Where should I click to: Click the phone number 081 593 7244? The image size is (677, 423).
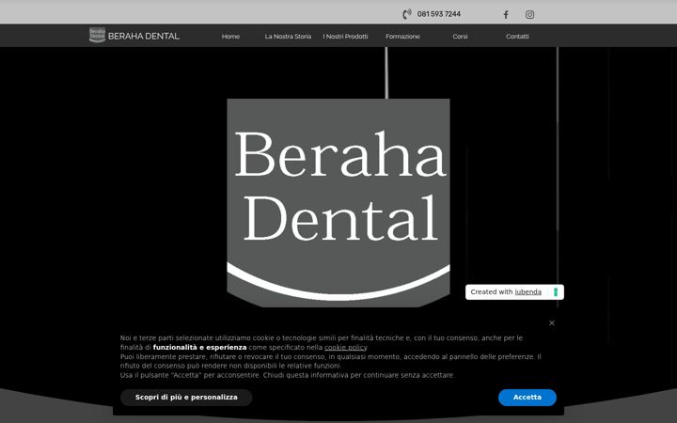(x=439, y=14)
